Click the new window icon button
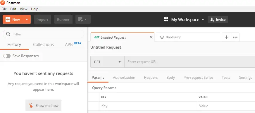This screenshot has height=113, width=255. click(83, 19)
